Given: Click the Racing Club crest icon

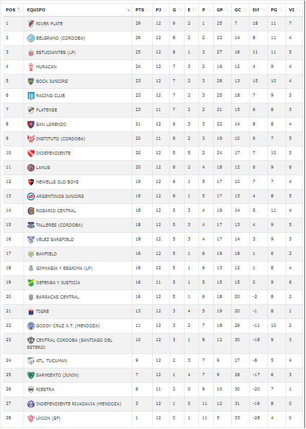Looking at the screenshot, I should point(31,96).
